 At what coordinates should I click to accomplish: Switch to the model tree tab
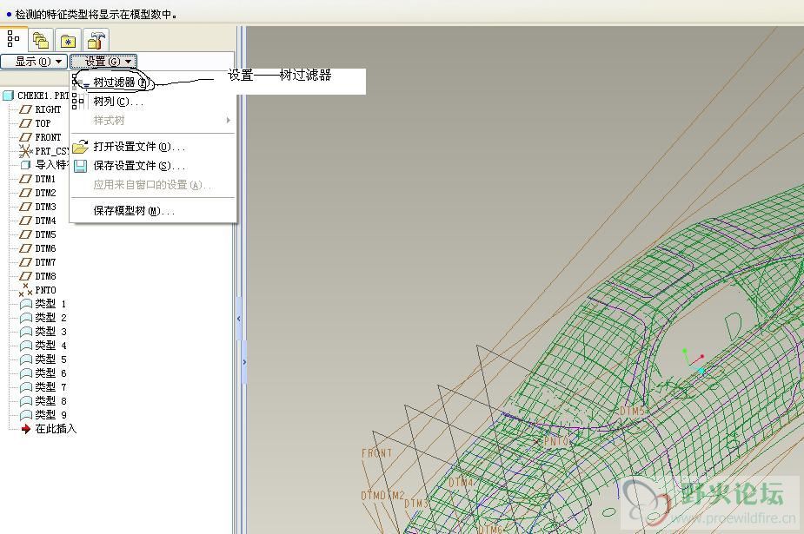click(x=13, y=39)
